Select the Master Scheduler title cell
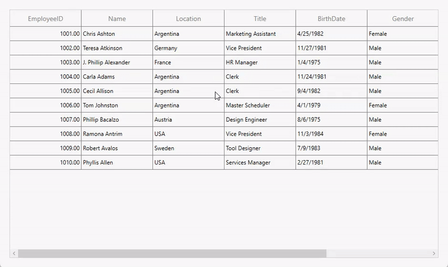Viewport: 448px width, 267px height. coord(260,105)
